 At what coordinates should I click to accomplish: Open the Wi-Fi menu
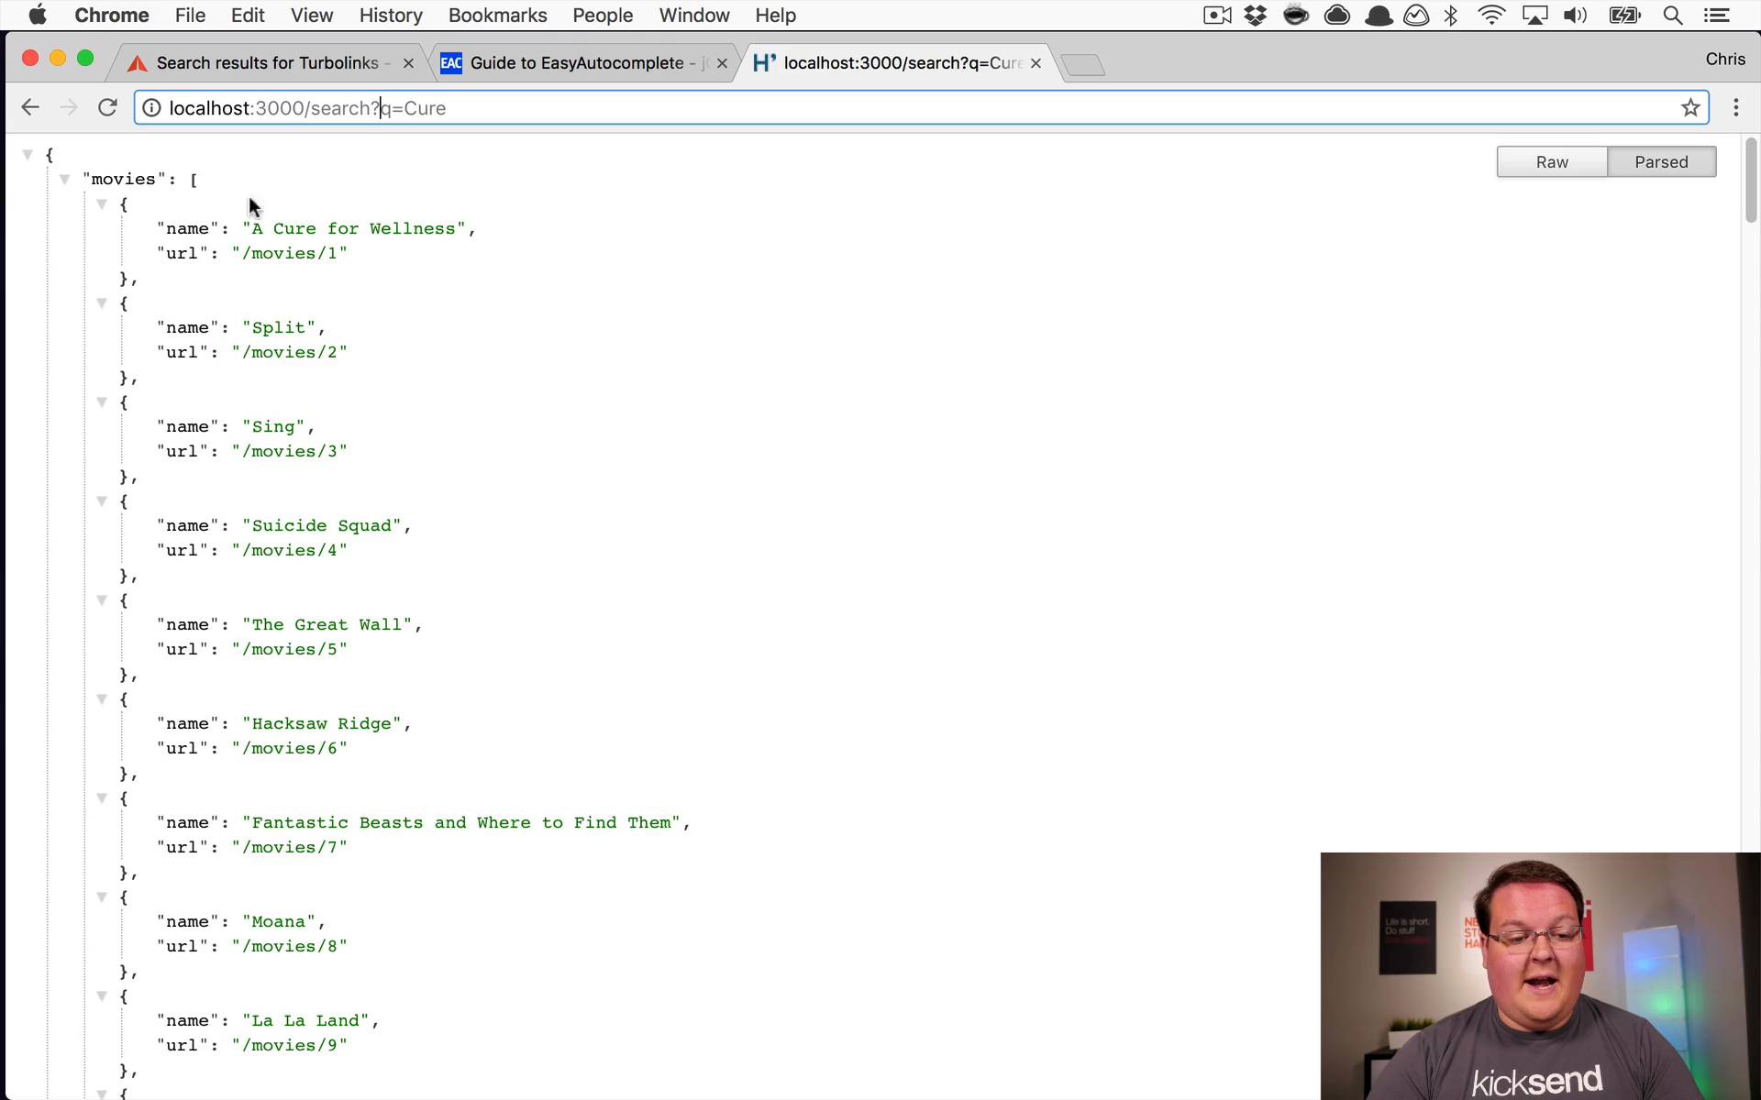(x=1492, y=16)
